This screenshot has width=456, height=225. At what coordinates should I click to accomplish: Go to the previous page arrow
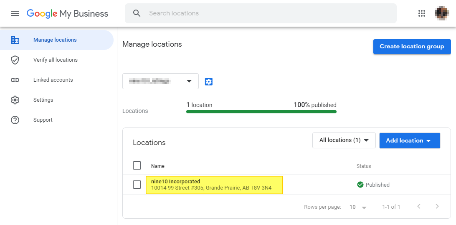click(419, 206)
